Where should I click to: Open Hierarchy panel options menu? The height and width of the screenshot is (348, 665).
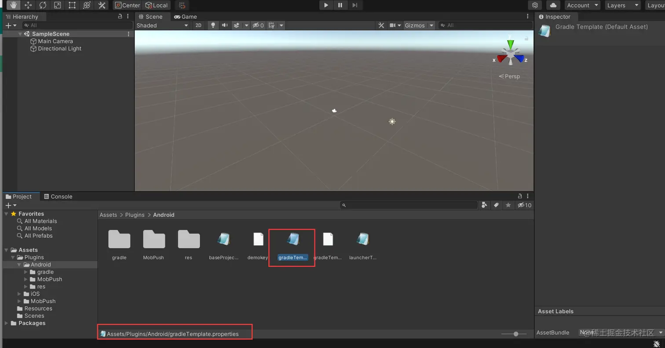pos(128,17)
